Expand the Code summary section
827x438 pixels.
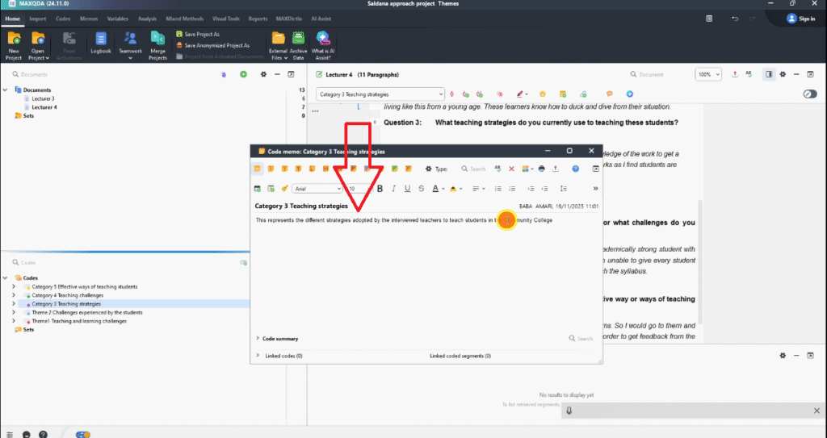point(258,339)
